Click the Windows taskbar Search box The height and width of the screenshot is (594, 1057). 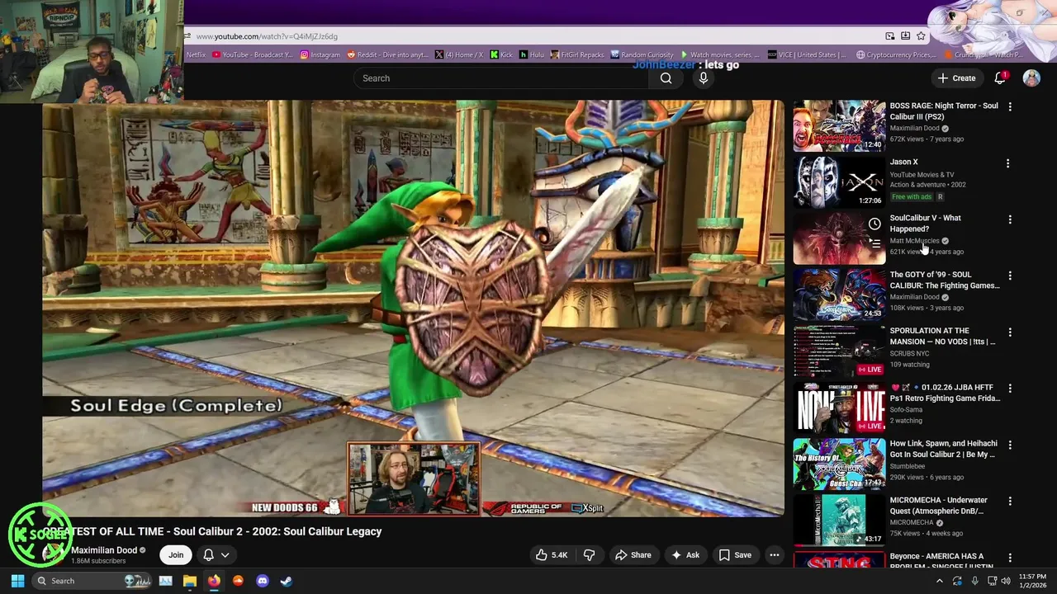click(x=92, y=581)
